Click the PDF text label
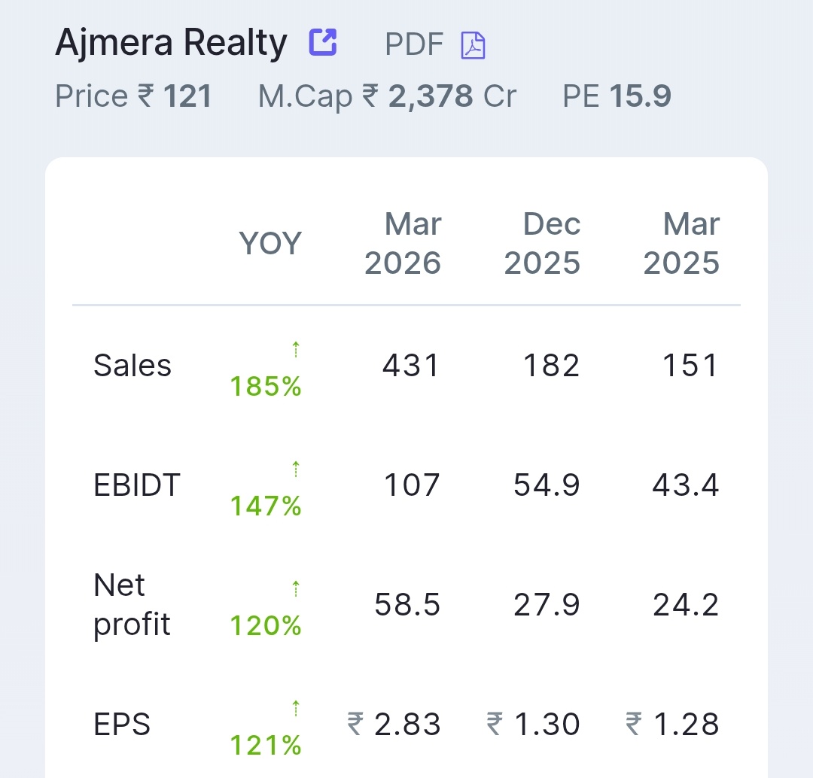This screenshot has height=778, width=813. (414, 44)
